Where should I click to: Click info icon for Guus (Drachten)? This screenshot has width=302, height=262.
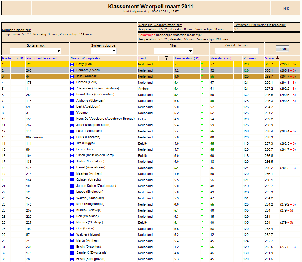[72, 137]
